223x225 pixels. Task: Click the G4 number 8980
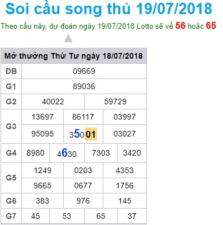(36, 153)
